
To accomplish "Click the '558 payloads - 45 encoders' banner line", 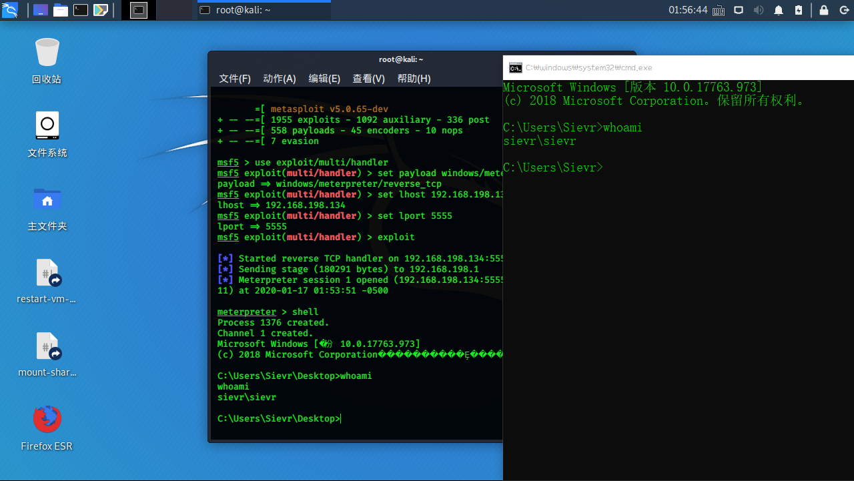I will 340,131.
